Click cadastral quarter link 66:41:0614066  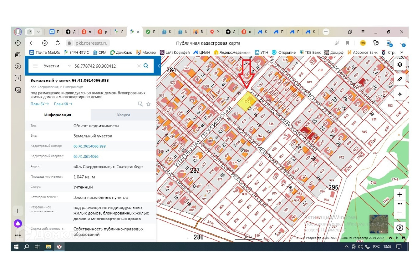click(86, 156)
